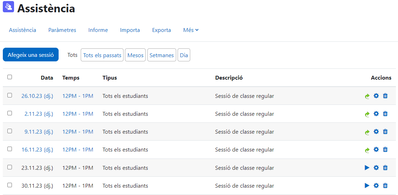The height and width of the screenshot is (195, 398).
Task: Click the Afegeix una sessió button
Action: [31, 55]
